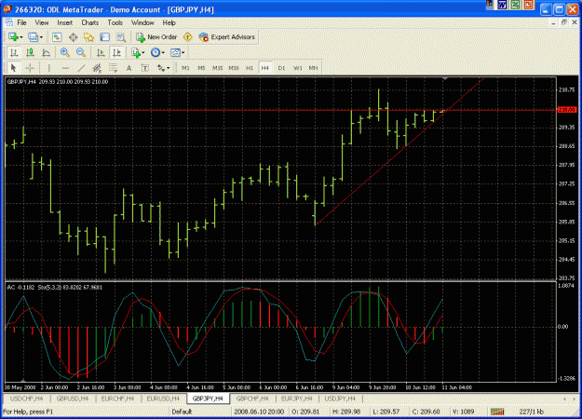582x419 pixels.
Task: Switch to M1 timeframe
Action: [185, 68]
